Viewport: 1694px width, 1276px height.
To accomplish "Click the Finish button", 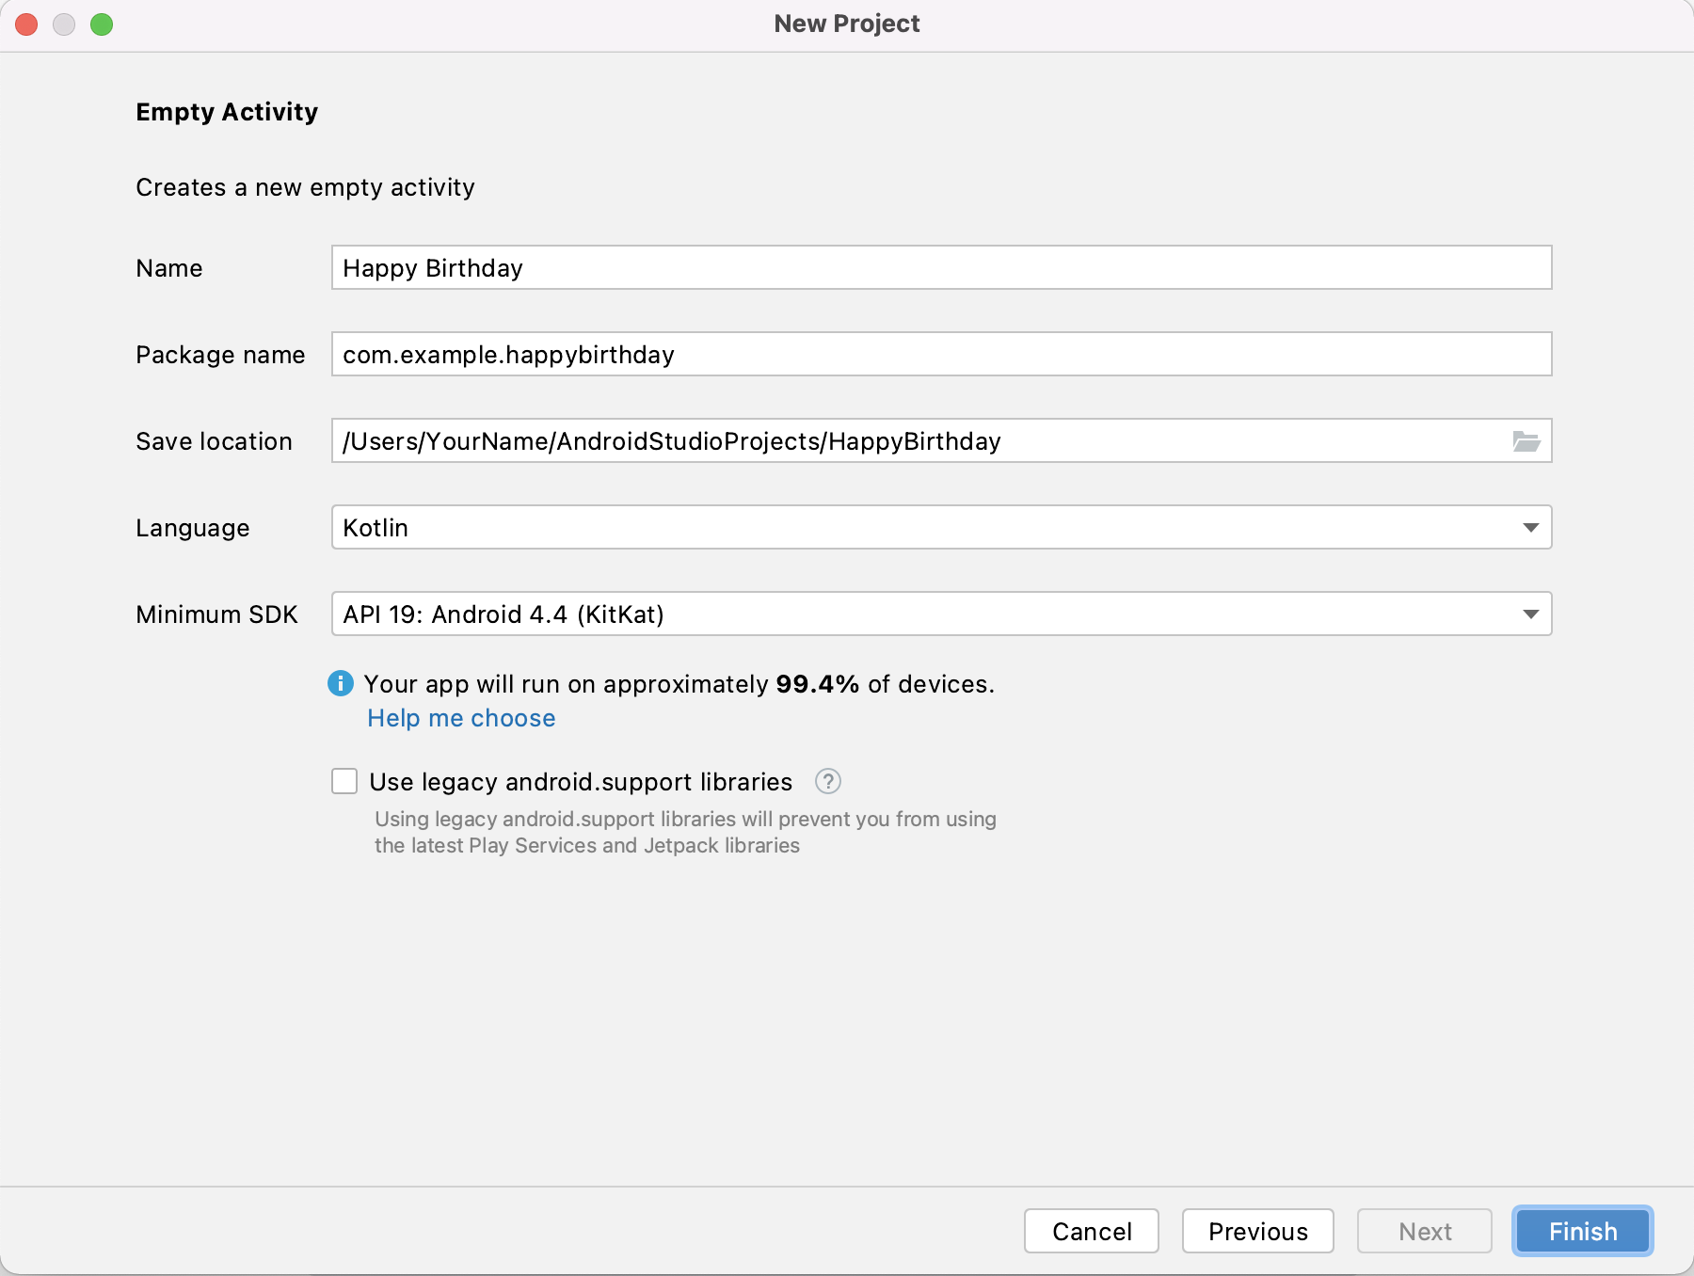I will (1582, 1231).
